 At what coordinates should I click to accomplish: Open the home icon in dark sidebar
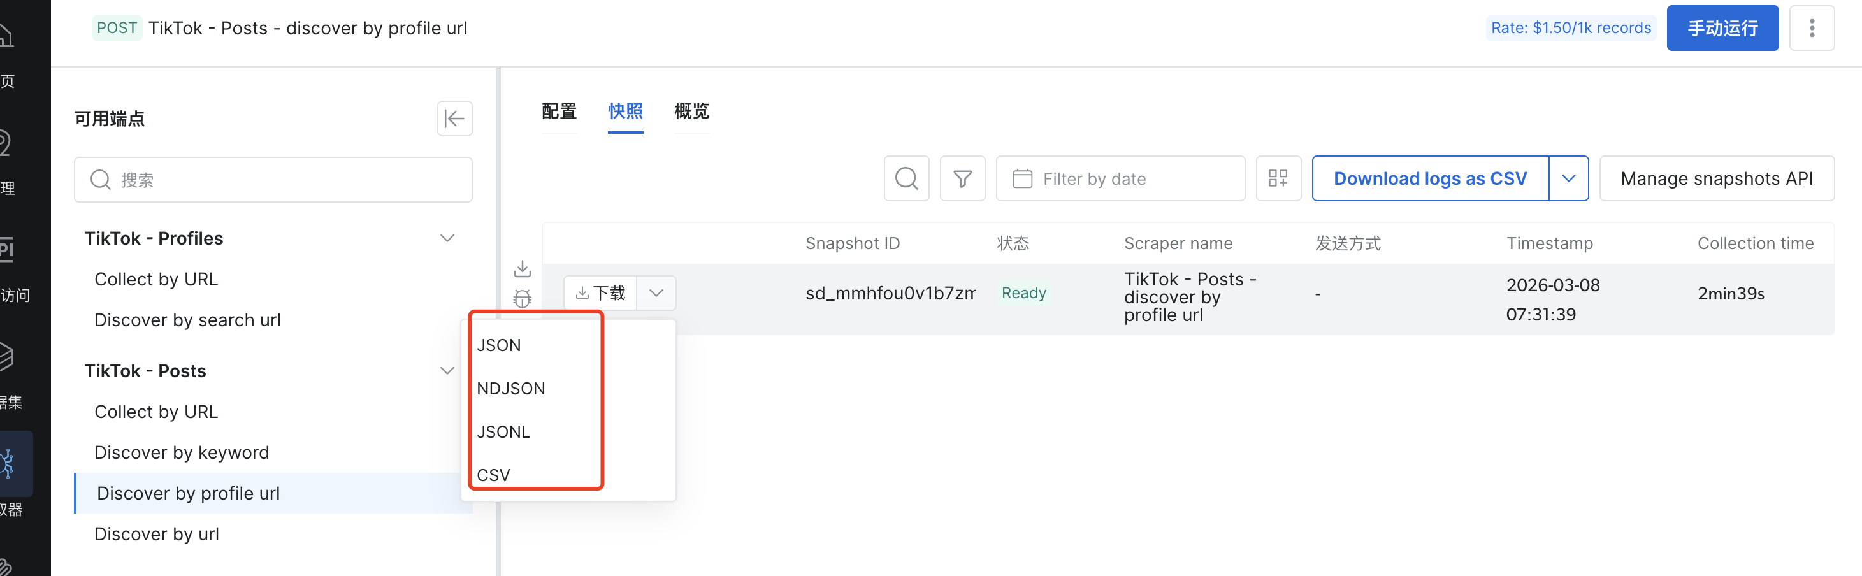pyautogui.click(x=6, y=34)
